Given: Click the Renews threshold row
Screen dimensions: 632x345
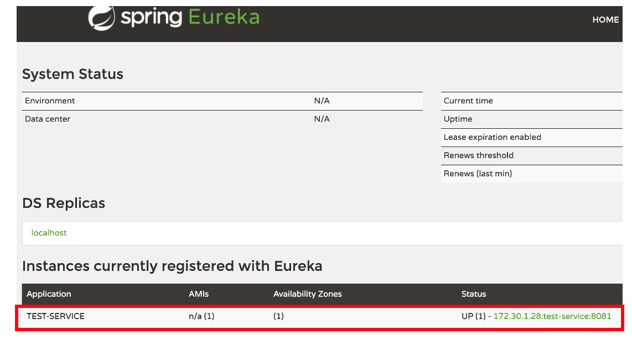Looking at the screenshot, I should (x=477, y=155).
